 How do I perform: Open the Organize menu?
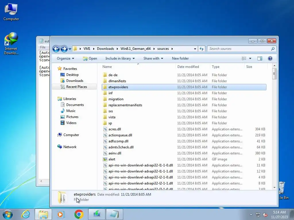point(65,58)
